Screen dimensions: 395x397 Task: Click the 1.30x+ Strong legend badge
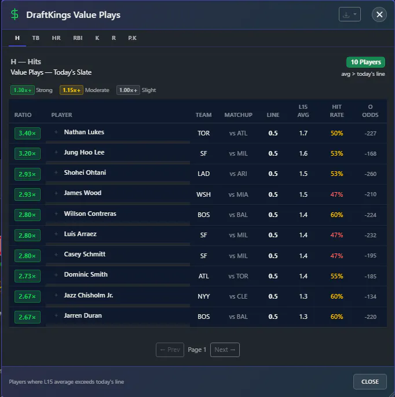click(23, 90)
